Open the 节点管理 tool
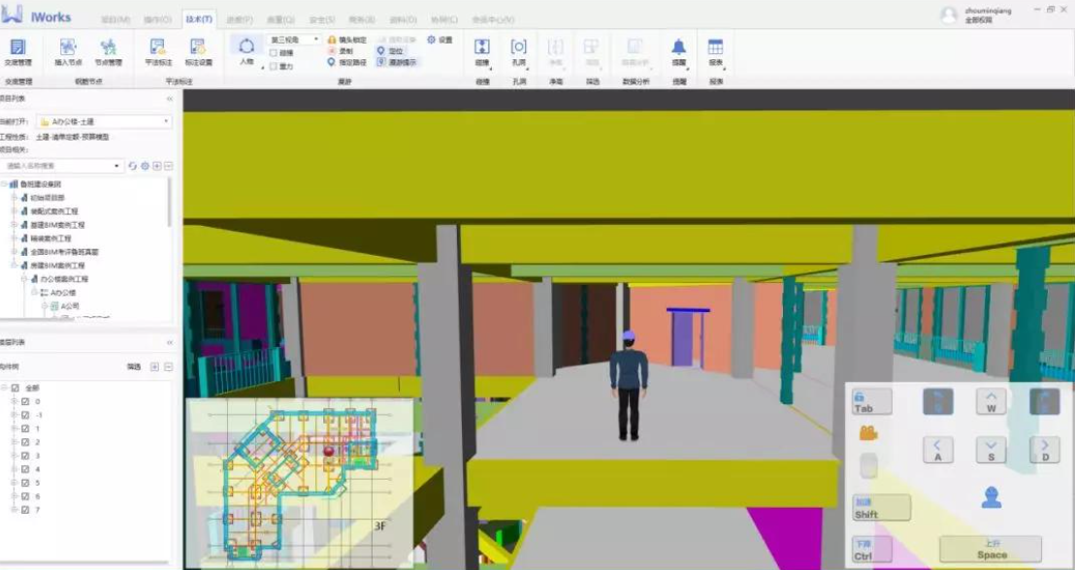Viewport: 1075px width, 570px height. coord(109,52)
